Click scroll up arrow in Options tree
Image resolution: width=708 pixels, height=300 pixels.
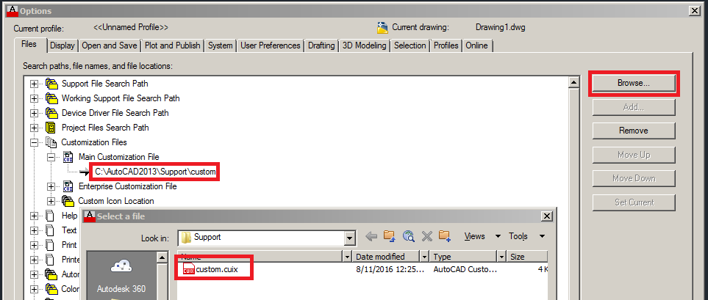click(574, 82)
